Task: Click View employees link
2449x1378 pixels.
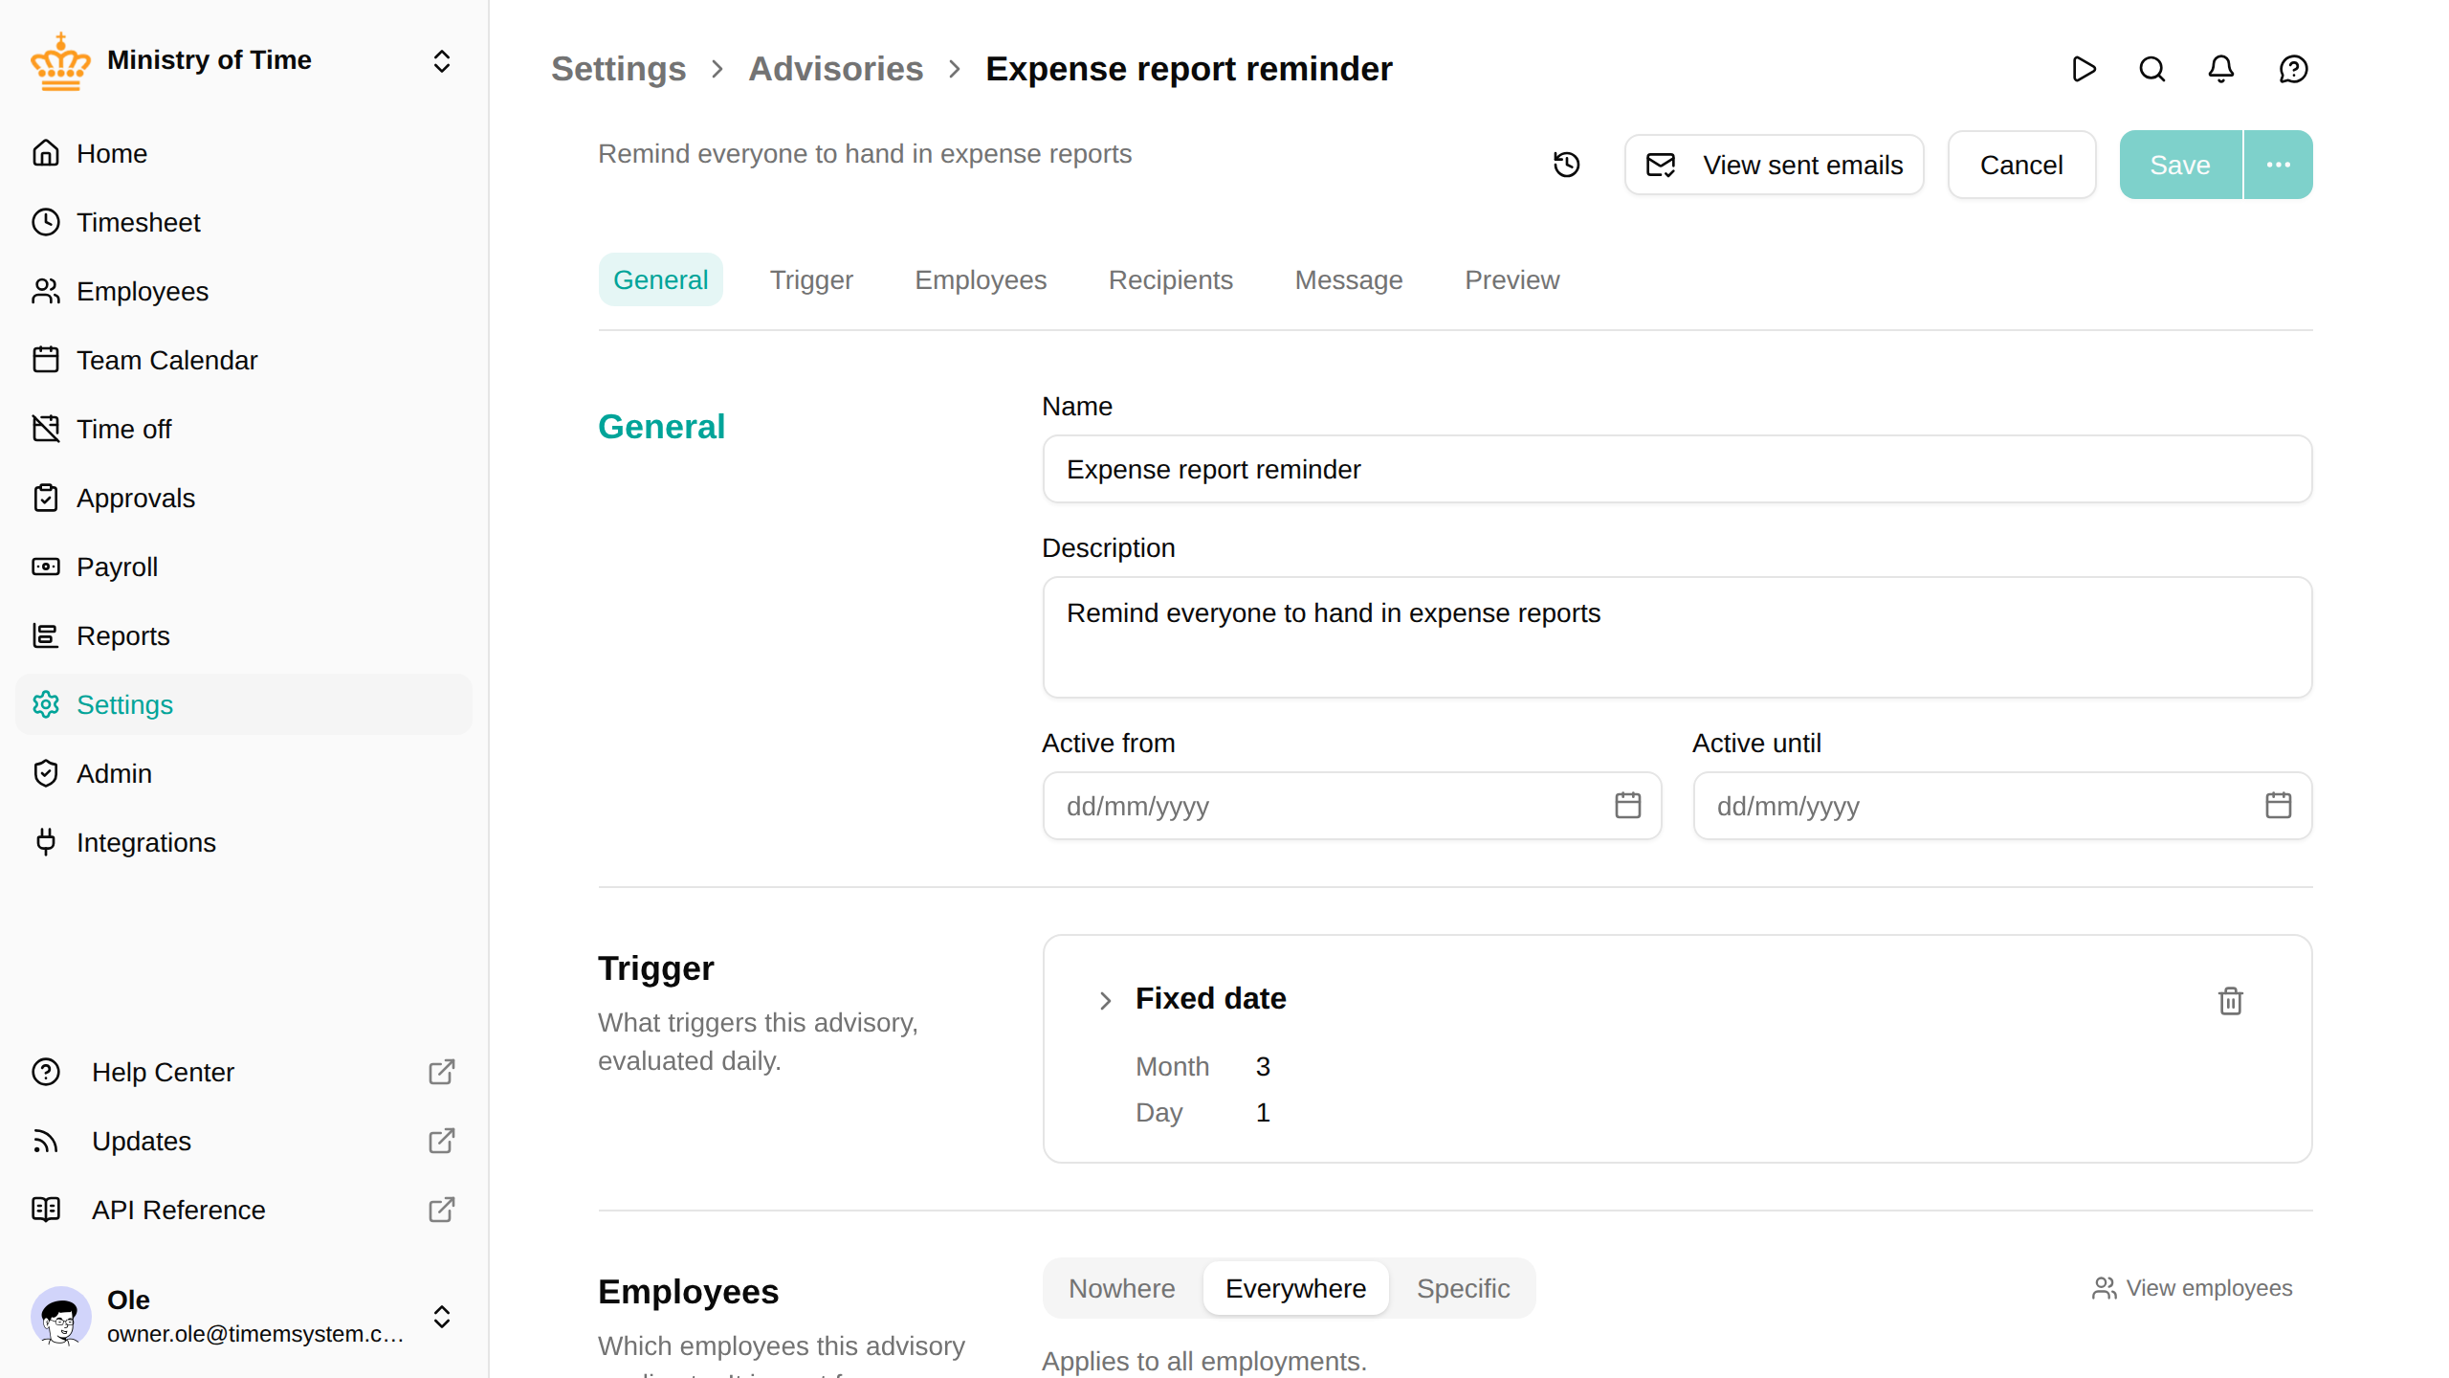Action: 2193,1288
